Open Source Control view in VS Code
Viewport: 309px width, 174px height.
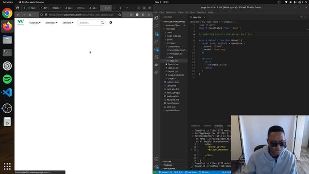[156, 34]
